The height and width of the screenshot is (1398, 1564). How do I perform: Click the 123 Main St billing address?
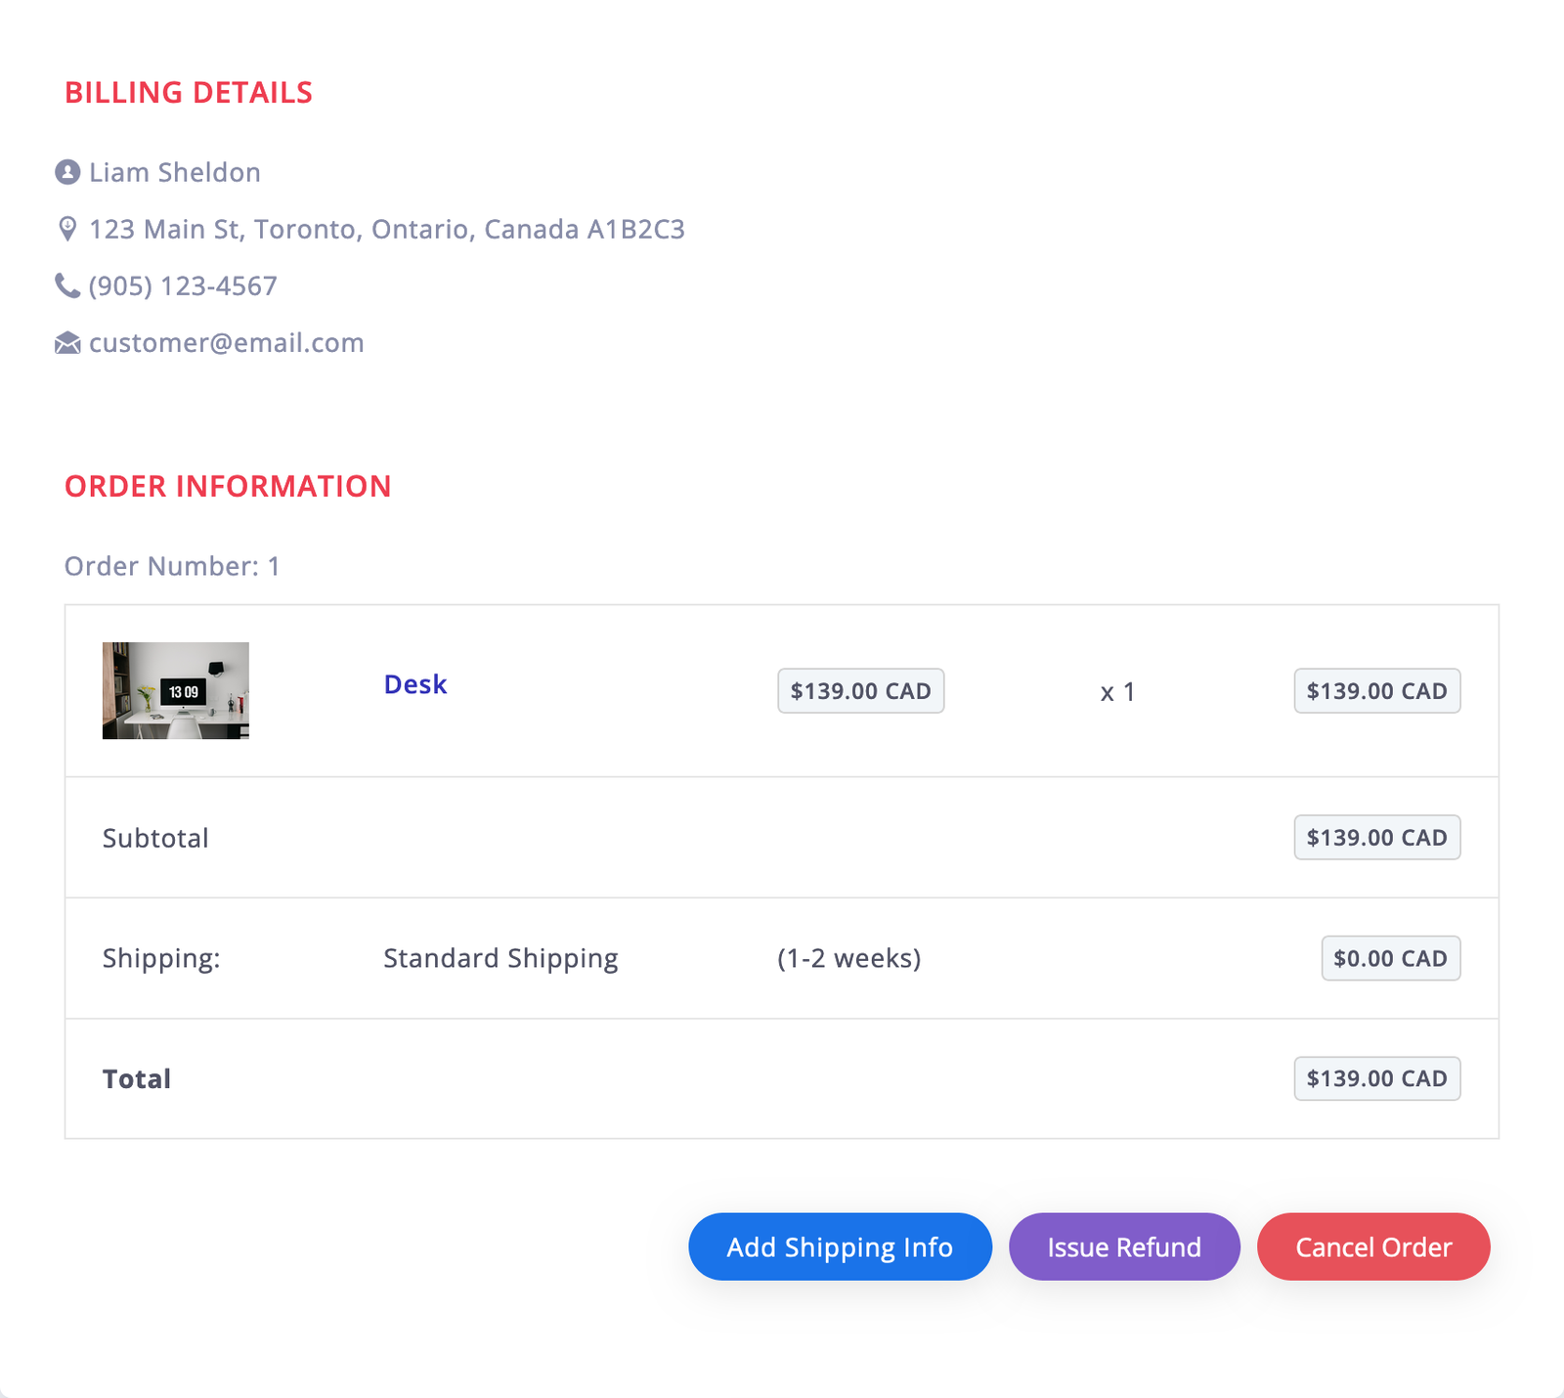(386, 229)
